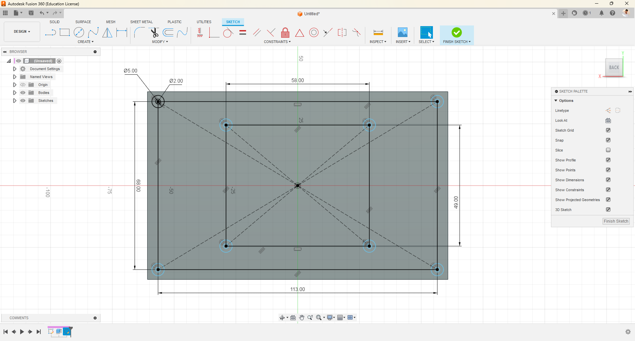Open the SHEET METAL tab

coord(141,22)
